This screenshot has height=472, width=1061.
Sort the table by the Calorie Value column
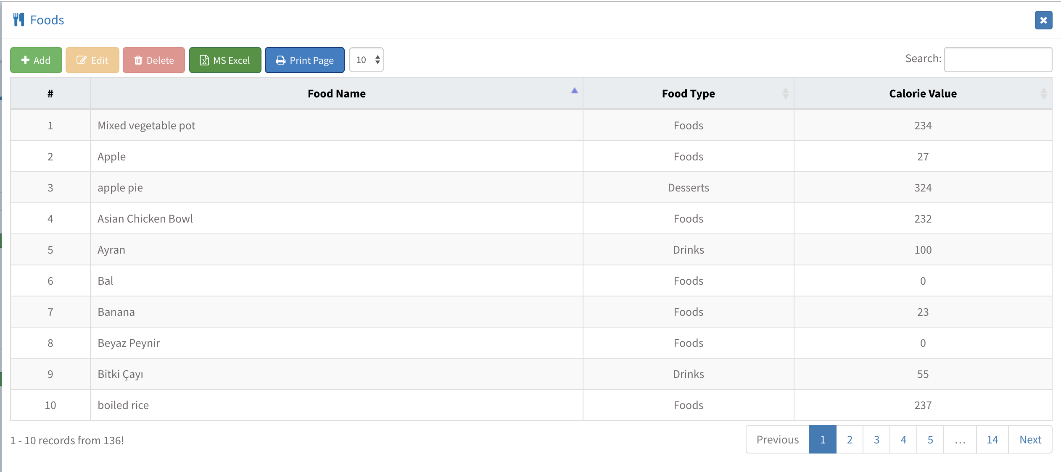tap(923, 94)
